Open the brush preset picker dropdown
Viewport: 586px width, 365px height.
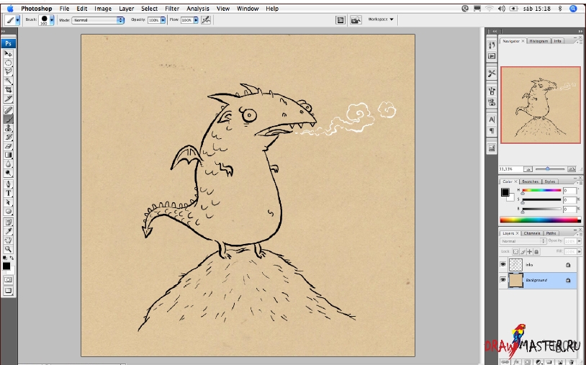(52, 20)
